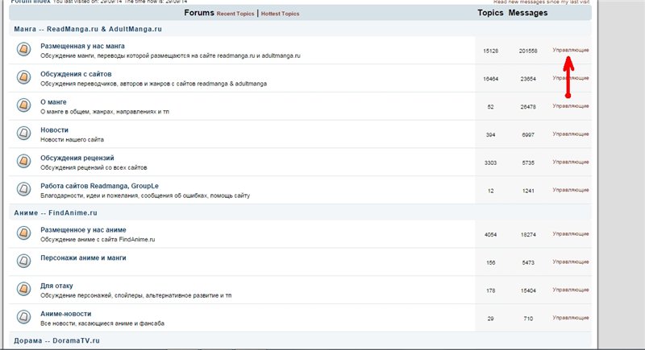Image resolution: width=645 pixels, height=350 pixels.
Task: Click Управляющие in Персонажи аниме и манги row
Action: click(x=571, y=261)
